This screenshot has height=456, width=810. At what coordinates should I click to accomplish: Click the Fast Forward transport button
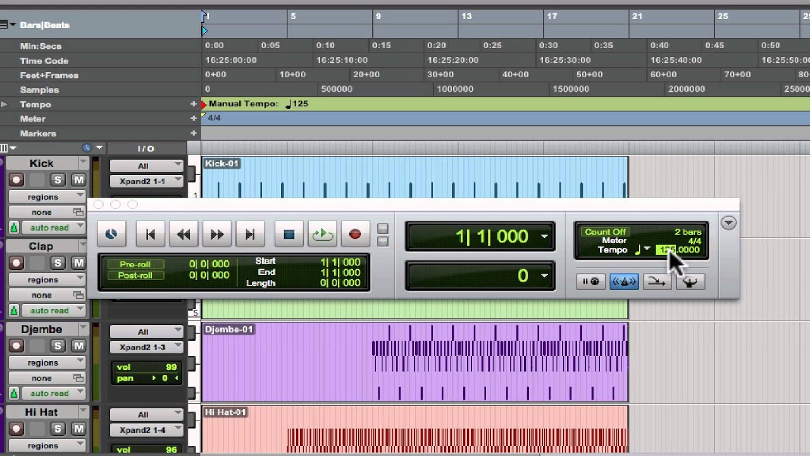216,234
